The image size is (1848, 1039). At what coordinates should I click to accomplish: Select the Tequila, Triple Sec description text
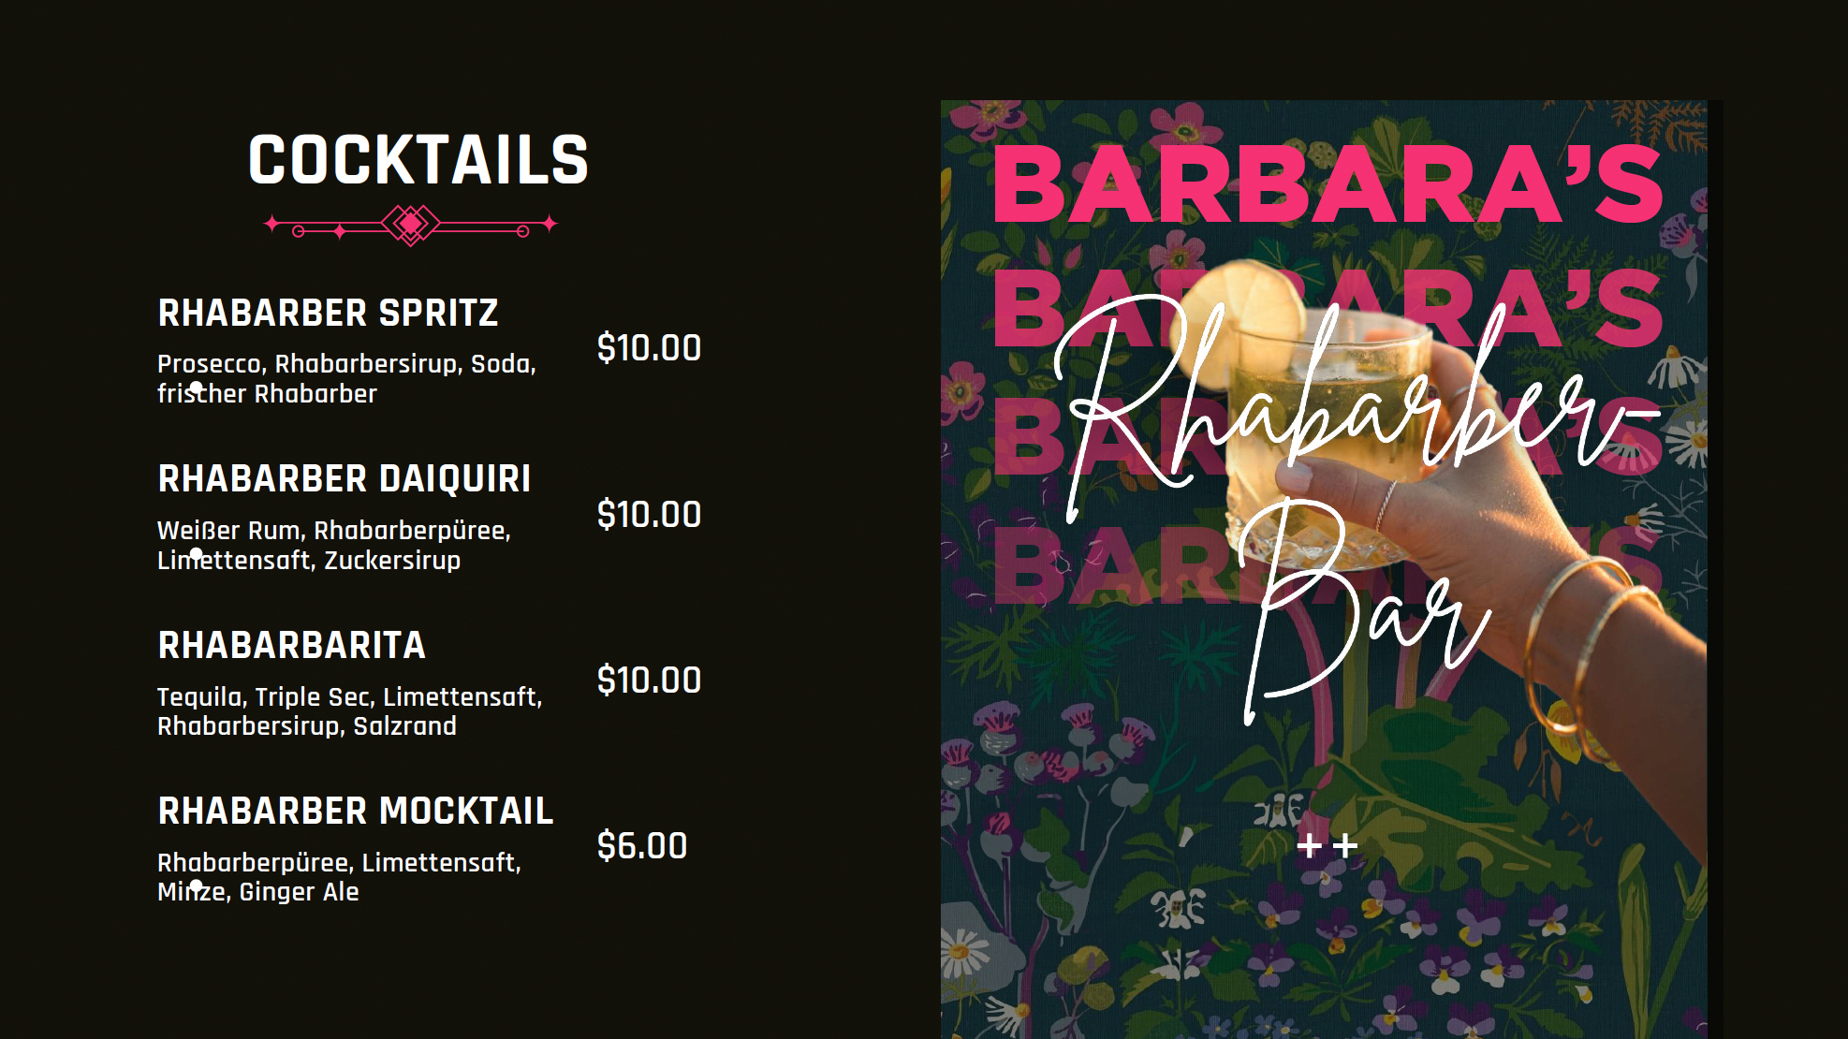click(349, 711)
